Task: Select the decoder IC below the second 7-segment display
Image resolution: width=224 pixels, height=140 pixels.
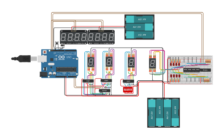Action: click(106, 81)
